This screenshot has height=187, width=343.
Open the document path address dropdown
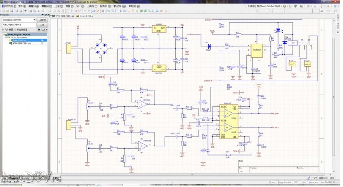point(280,6)
